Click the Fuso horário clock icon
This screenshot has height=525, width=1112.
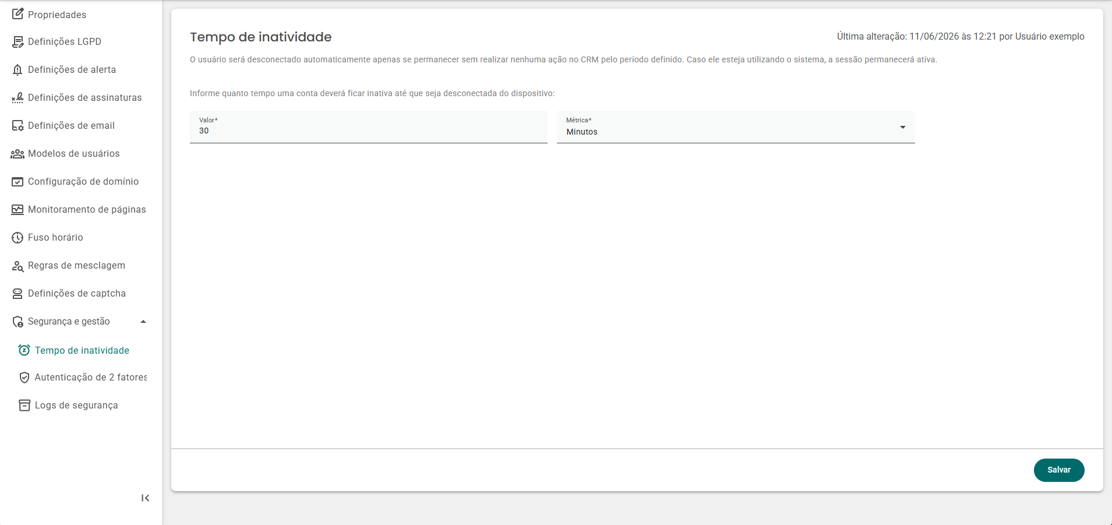pos(17,238)
